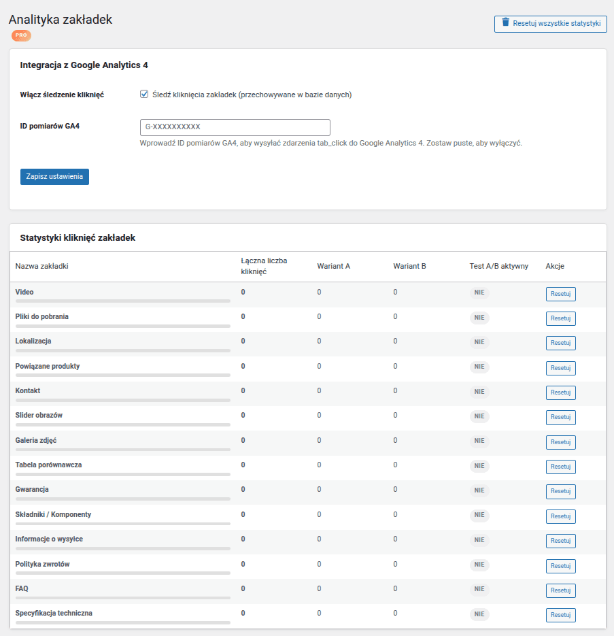The image size is (614, 636).
Task: Reset Polityka zwrotów statistics
Action: click(x=560, y=566)
